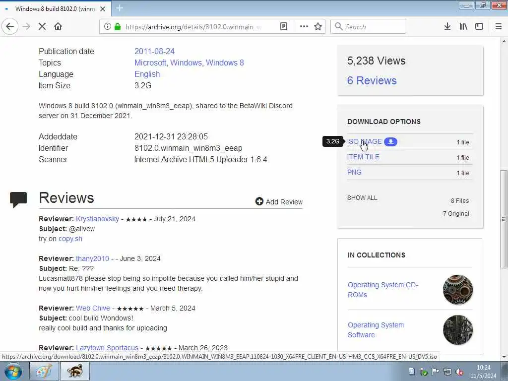508x381 pixels.
Task: Click the gears collection thumbnail
Action: point(458,290)
